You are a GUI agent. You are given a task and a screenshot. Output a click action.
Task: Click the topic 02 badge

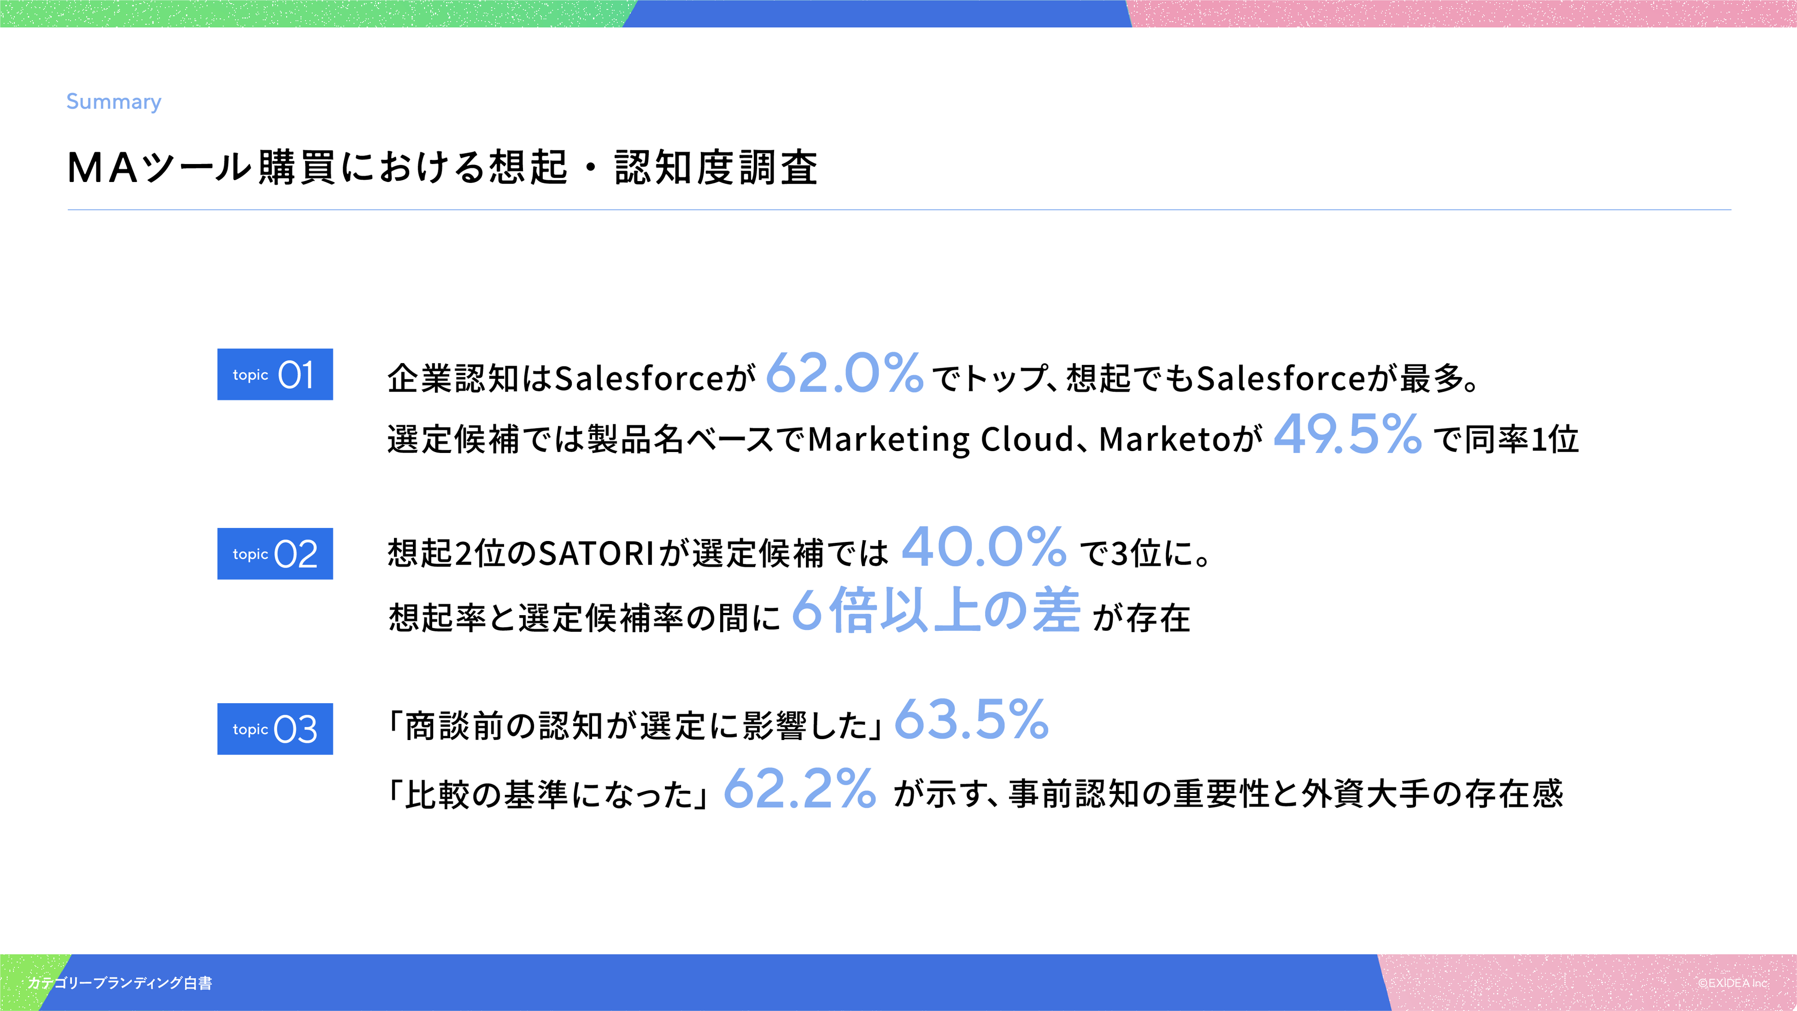275,554
